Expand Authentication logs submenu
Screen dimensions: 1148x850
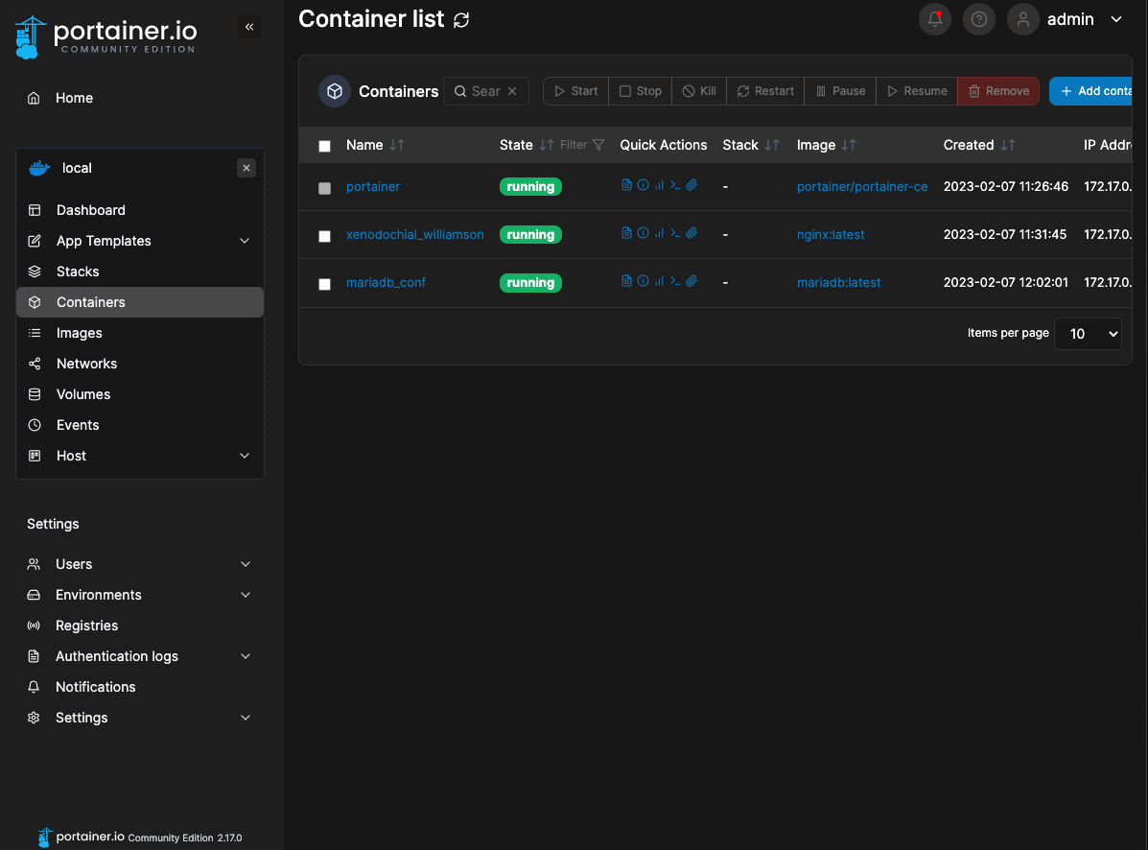(x=246, y=656)
